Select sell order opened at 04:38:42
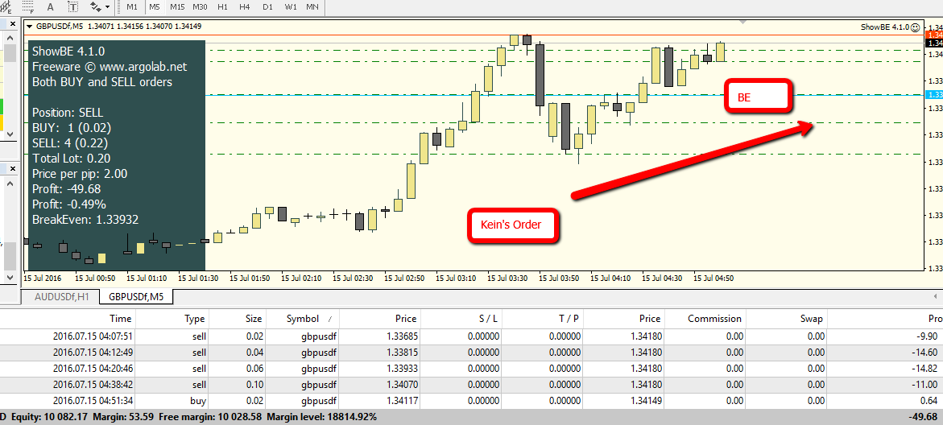The image size is (943, 425). (x=472, y=385)
